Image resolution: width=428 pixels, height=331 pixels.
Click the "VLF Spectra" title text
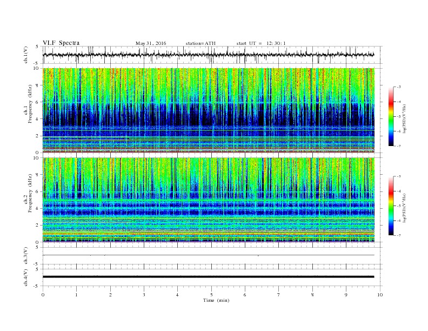pyautogui.click(x=61, y=43)
